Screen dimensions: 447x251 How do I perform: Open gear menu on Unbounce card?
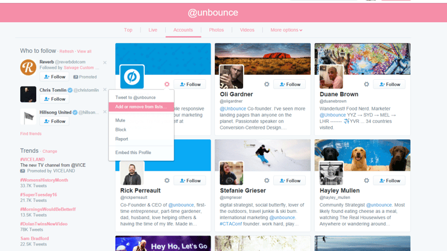tap(167, 84)
